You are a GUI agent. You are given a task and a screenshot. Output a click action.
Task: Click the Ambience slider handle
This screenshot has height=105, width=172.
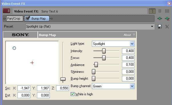pyautogui.click(x=96, y=65)
